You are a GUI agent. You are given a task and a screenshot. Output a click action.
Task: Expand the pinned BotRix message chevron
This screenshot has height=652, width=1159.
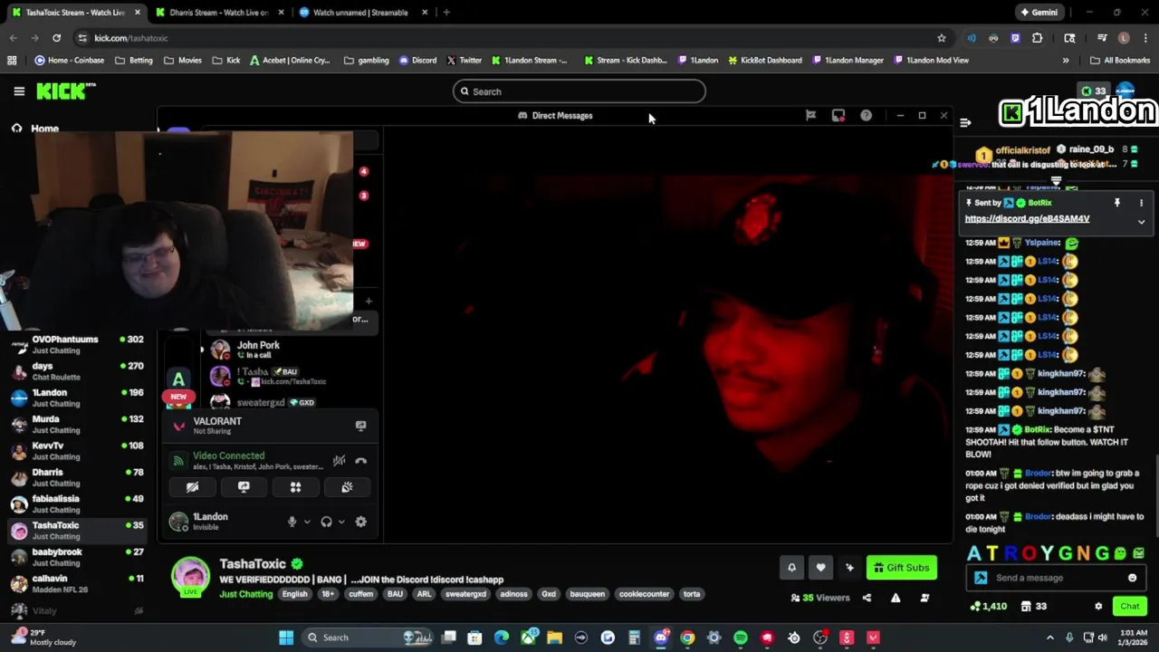click(1141, 222)
